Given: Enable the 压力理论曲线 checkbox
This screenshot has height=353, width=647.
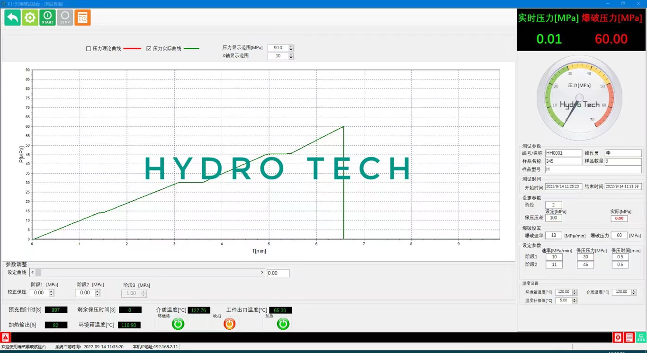Looking at the screenshot, I should click(x=89, y=49).
